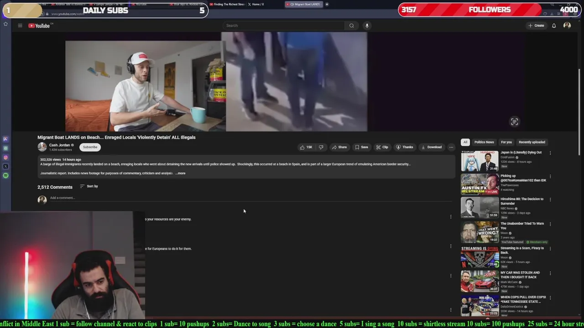Open the notifications bell

coord(554,26)
